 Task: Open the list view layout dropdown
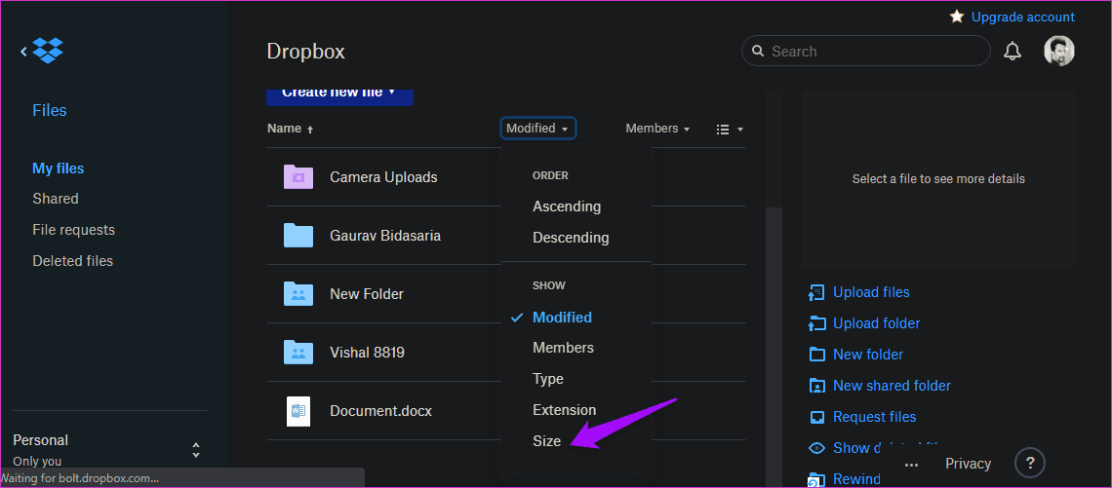click(730, 129)
